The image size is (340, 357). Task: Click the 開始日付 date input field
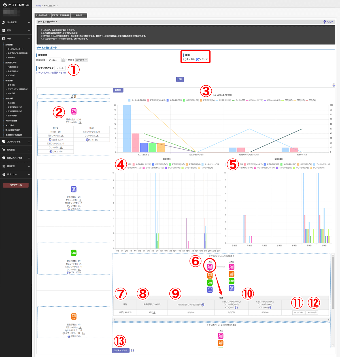(x=54, y=60)
